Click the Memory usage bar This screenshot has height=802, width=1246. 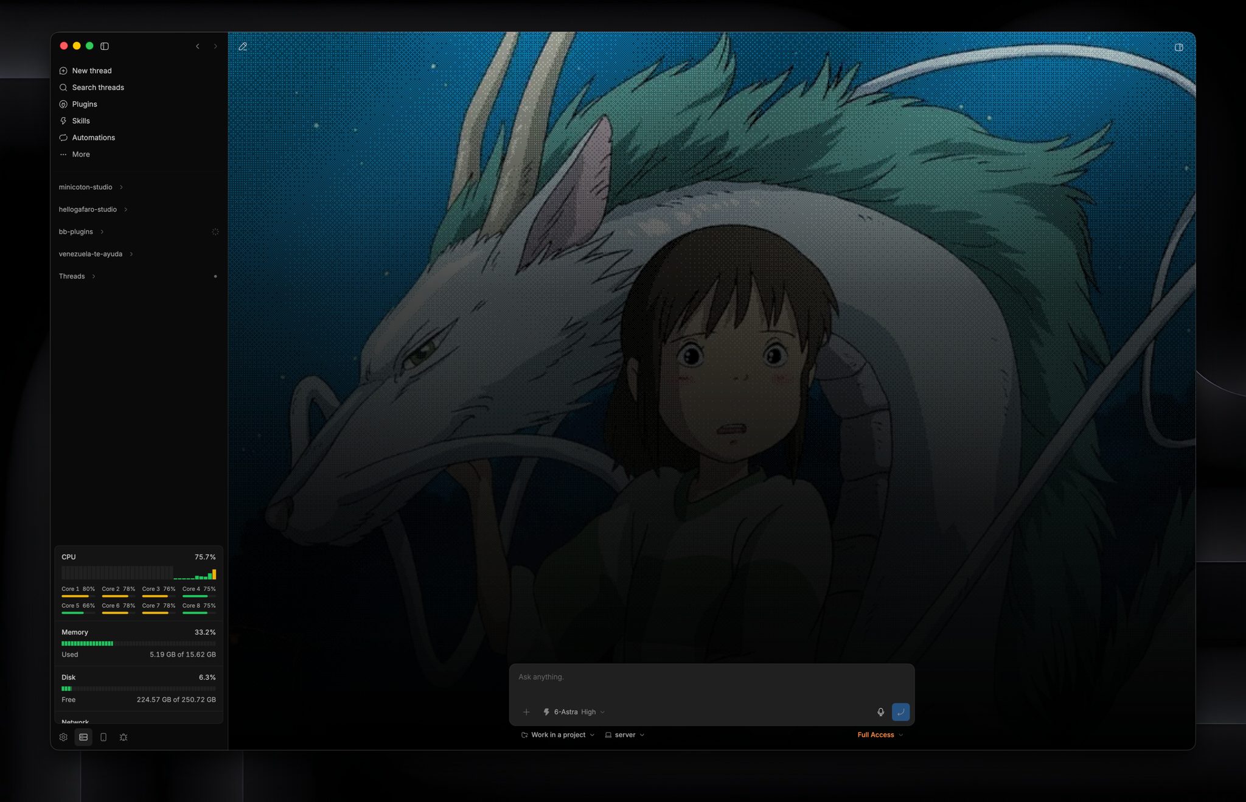139,643
